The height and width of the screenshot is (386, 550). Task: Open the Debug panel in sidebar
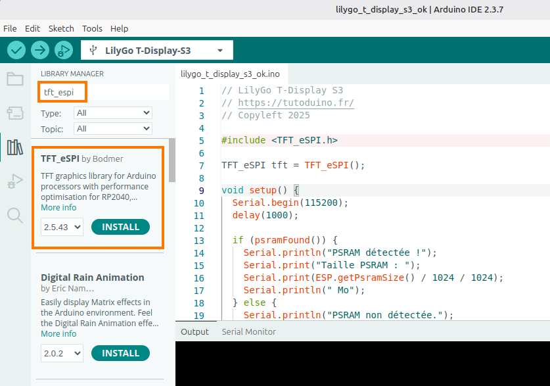coord(14,181)
